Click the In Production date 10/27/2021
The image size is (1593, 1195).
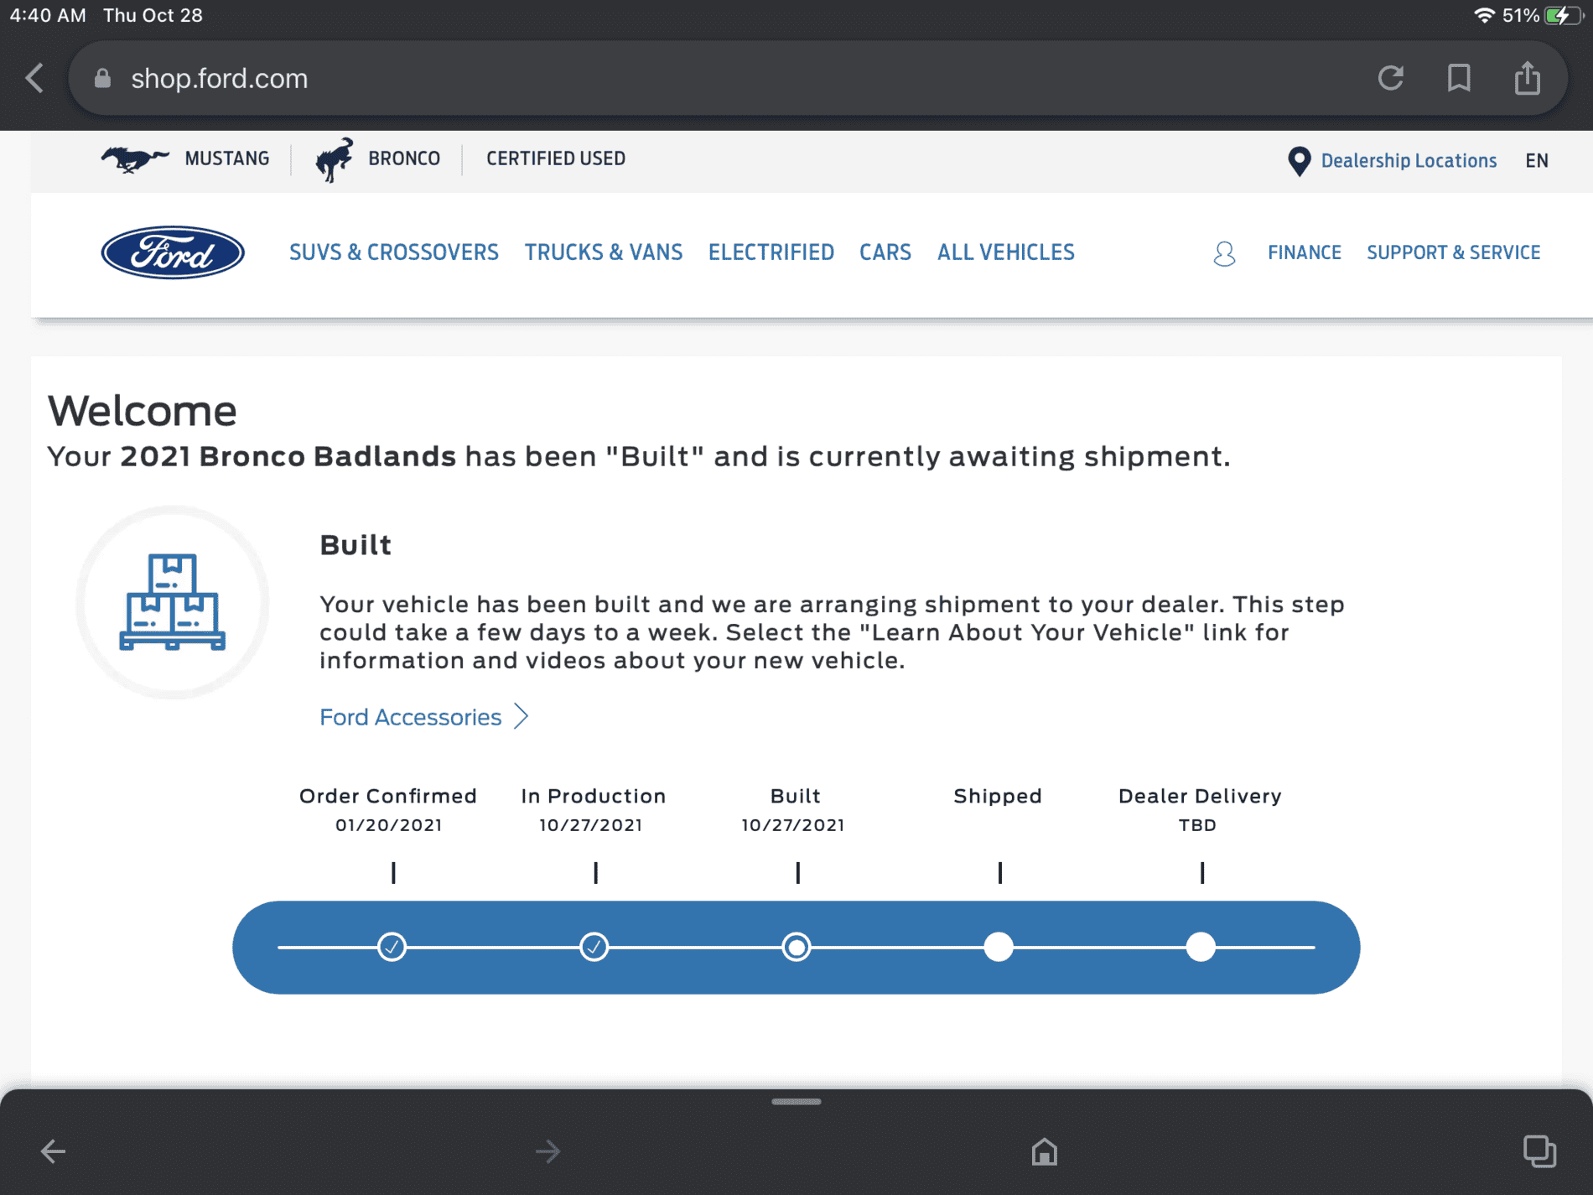[x=591, y=825]
